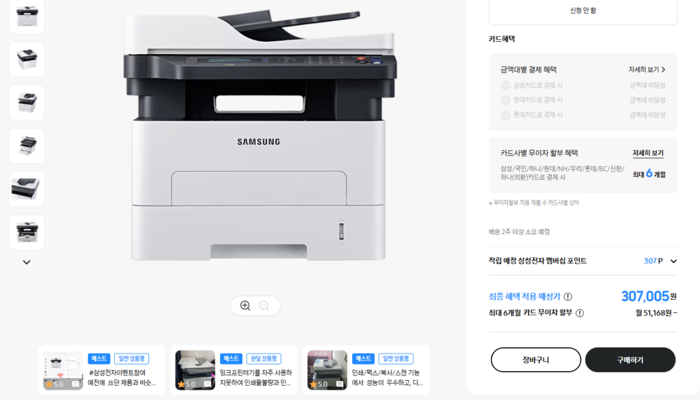
Task: Open review starting 인쇄/팩스/복사/스캔 기능
Action: click(366, 370)
